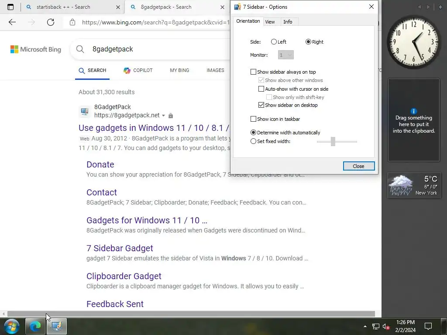Show hidden tray icons arrow

(365, 326)
